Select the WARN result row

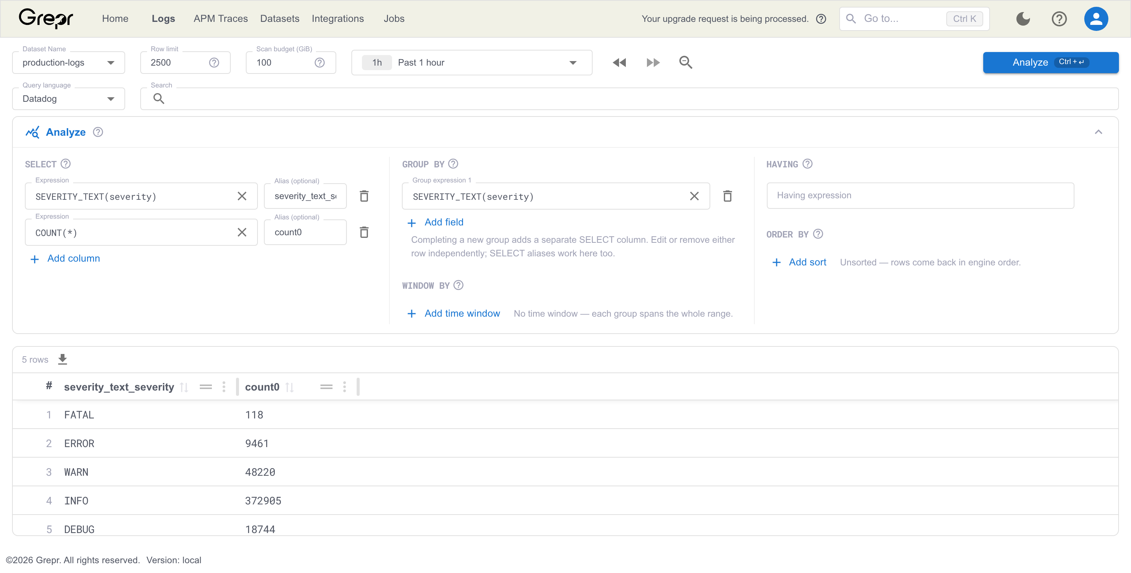coord(565,472)
